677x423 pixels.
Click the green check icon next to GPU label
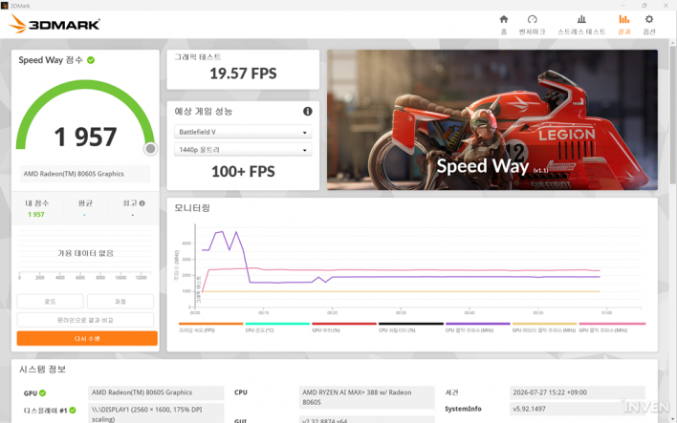42,392
